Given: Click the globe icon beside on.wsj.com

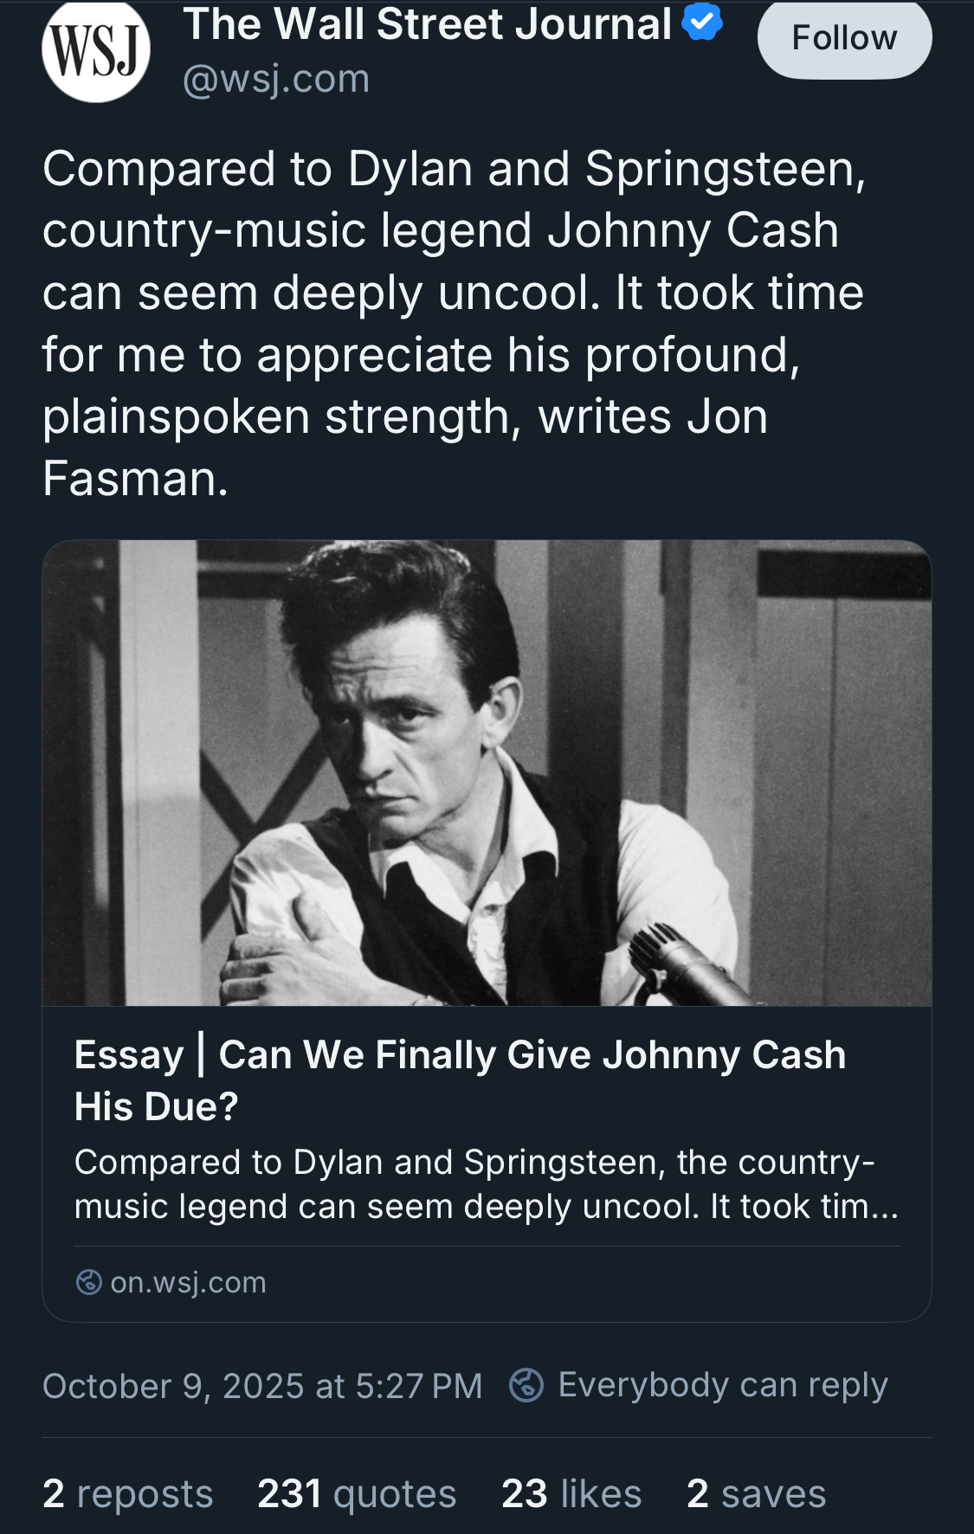Looking at the screenshot, I should point(89,1282).
